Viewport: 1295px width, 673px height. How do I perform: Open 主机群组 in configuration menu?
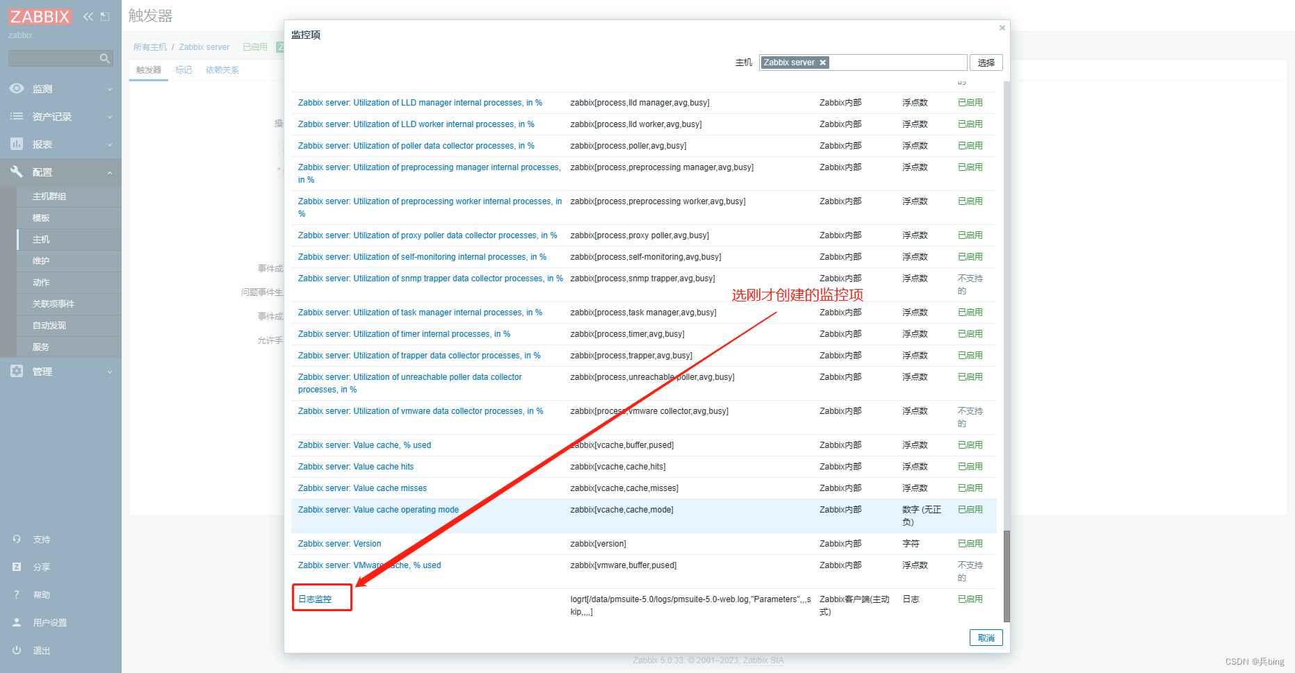point(49,197)
